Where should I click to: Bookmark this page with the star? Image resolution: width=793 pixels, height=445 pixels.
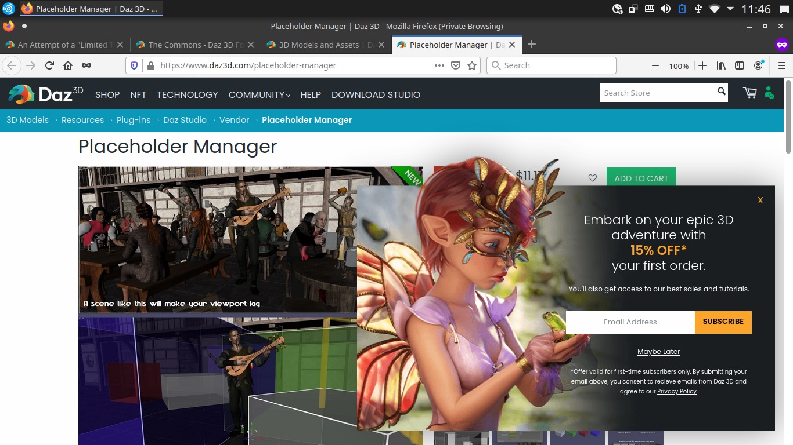pyautogui.click(x=472, y=65)
